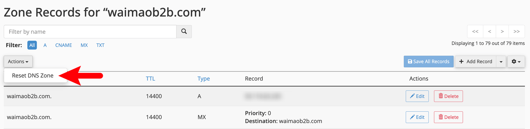Go to previous page of records
This screenshot has height=129, width=530.
tap(489, 31)
